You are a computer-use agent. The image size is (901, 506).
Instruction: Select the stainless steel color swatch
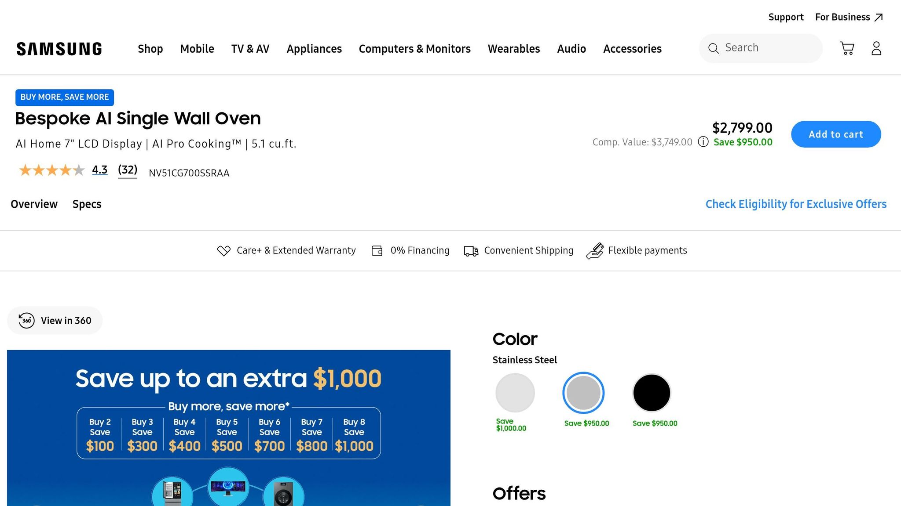point(583,393)
